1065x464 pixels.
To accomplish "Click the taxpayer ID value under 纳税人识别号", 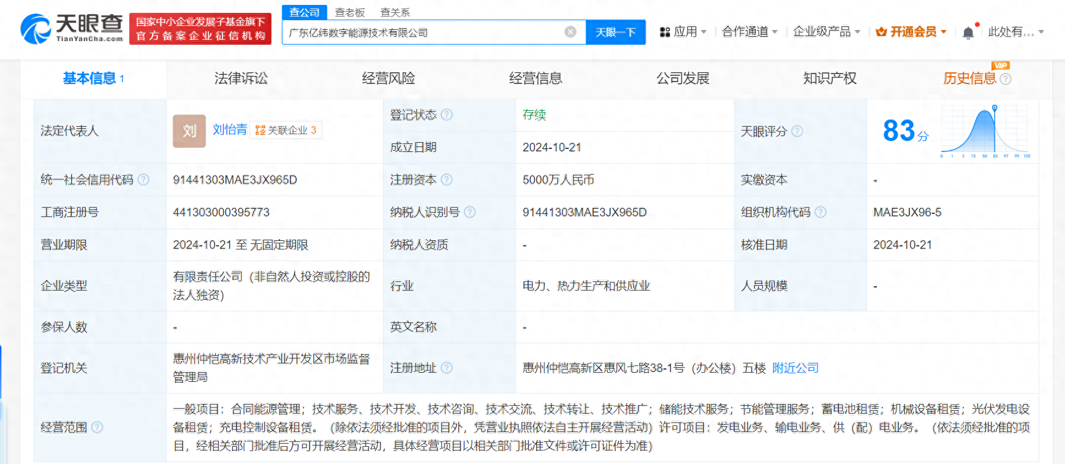I will 585,212.
